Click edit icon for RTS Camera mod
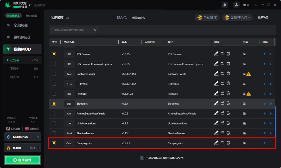 (216, 54)
